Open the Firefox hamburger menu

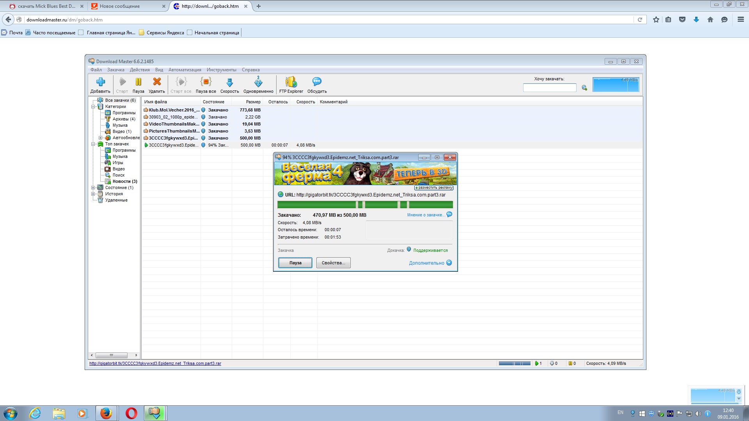point(741,19)
